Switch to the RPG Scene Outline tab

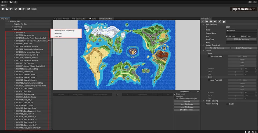coord(79,19)
